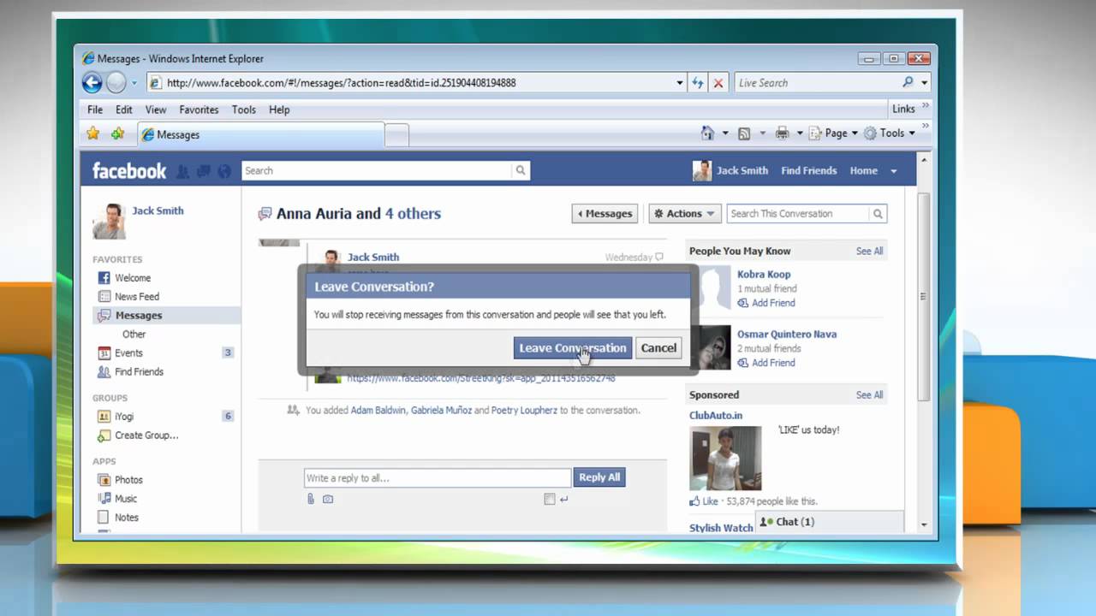The width and height of the screenshot is (1096, 616).
Task: Open the Edit menu
Action: 124,110
